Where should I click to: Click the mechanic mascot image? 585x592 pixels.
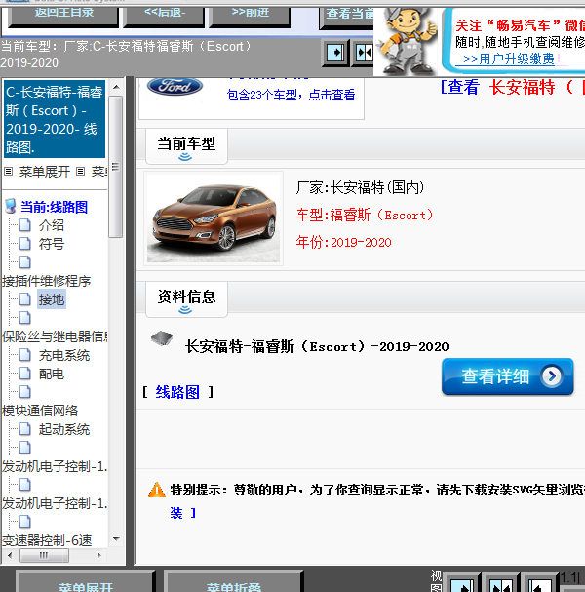pyautogui.click(x=408, y=42)
